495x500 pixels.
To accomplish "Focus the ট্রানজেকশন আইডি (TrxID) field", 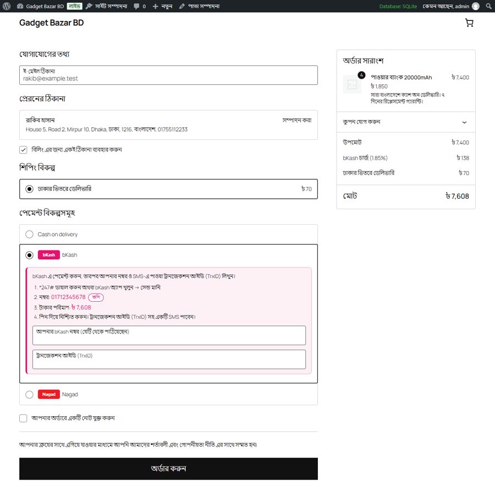I will pos(169,360).
